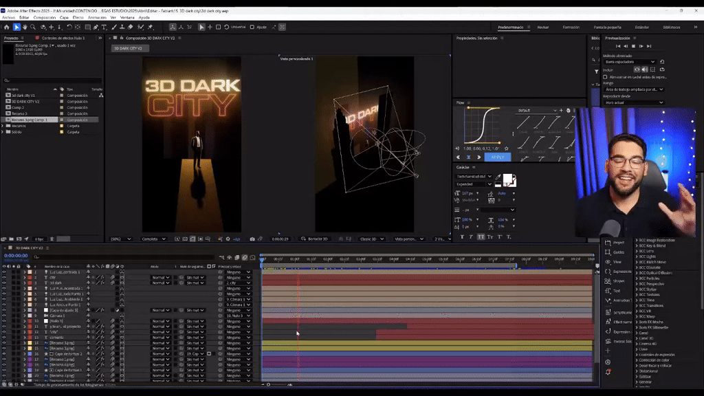Open the Flow panel's preset library icon
The height and width of the screenshot is (396, 704).
point(568,111)
